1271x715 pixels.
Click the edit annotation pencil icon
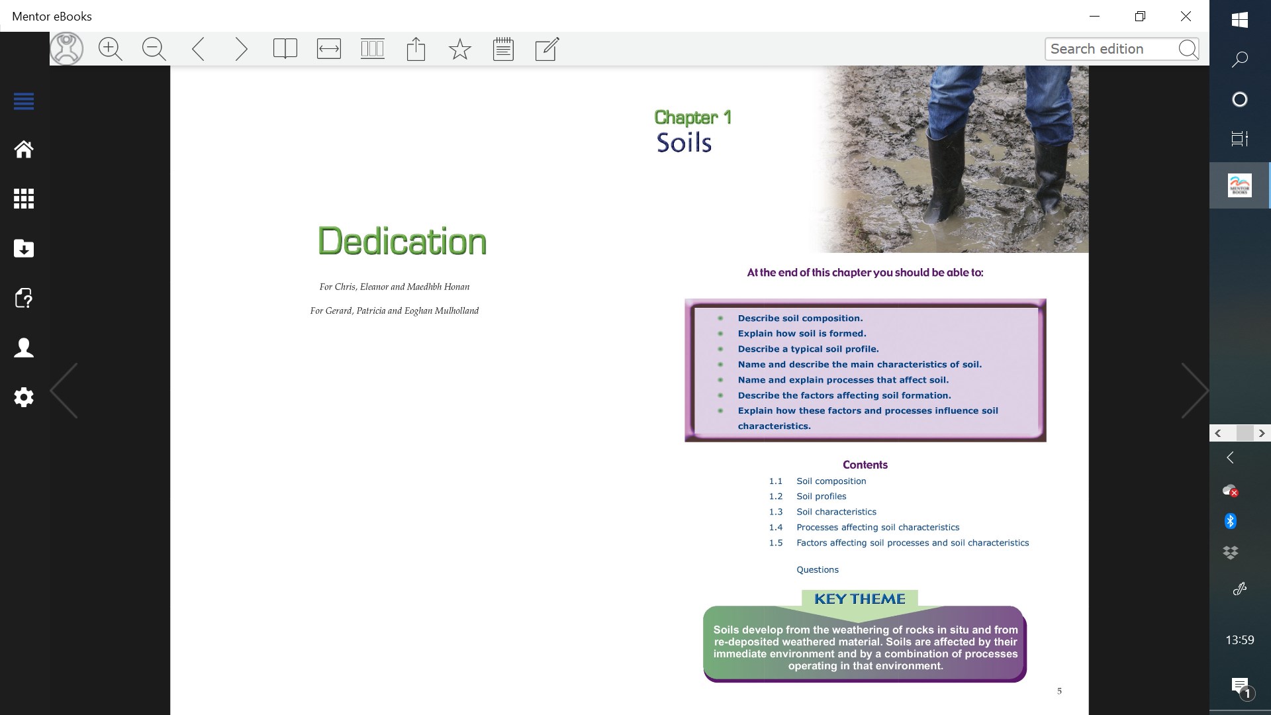click(547, 49)
